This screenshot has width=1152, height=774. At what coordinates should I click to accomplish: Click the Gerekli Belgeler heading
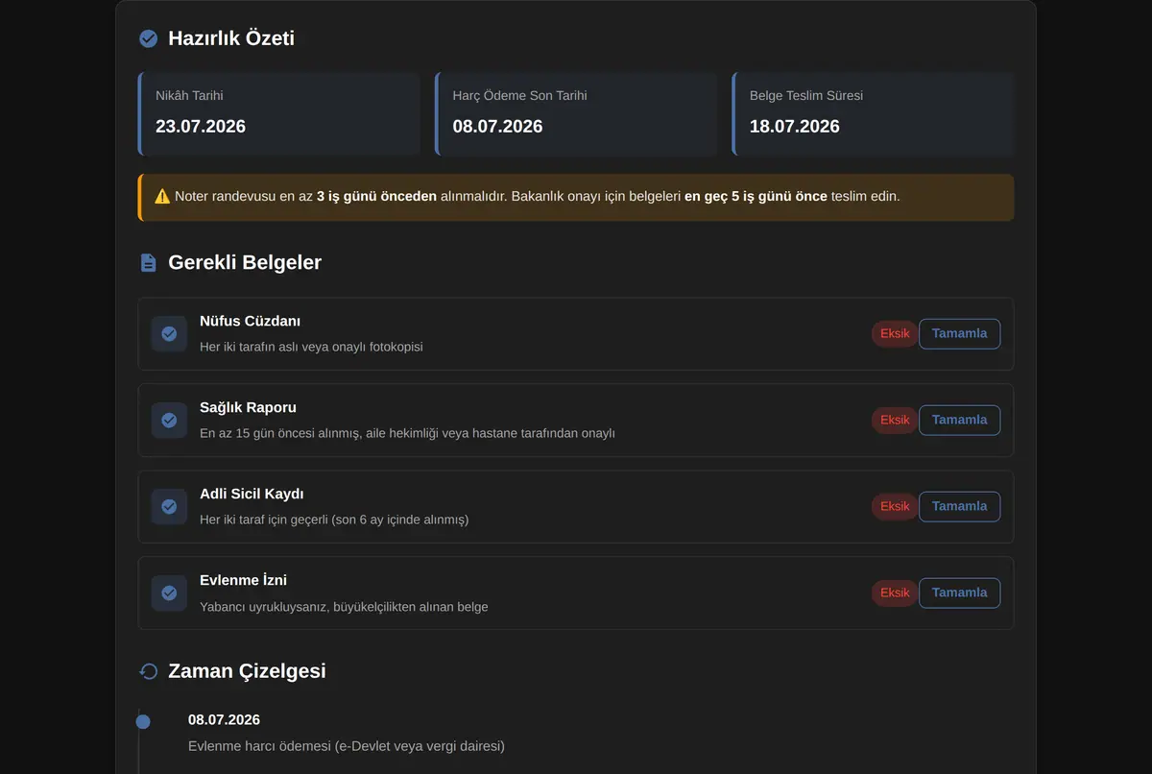[245, 262]
